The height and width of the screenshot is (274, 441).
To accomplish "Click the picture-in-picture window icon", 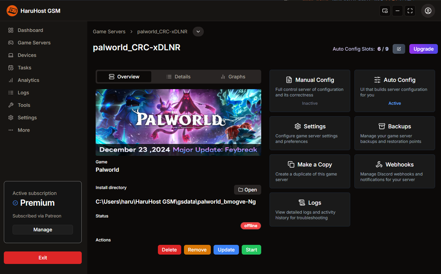I will coord(385,11).
